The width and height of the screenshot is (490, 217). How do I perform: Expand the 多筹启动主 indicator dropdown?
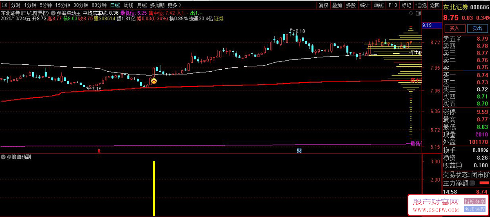53,13
